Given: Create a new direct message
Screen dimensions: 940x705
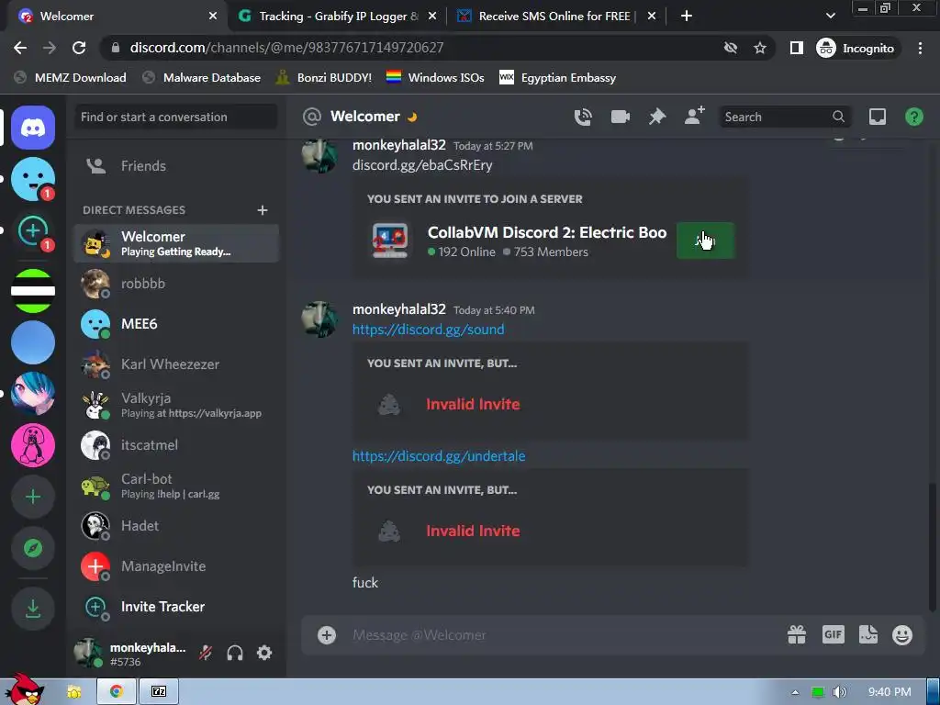Looking at the screenshot, I should (262, 210).
